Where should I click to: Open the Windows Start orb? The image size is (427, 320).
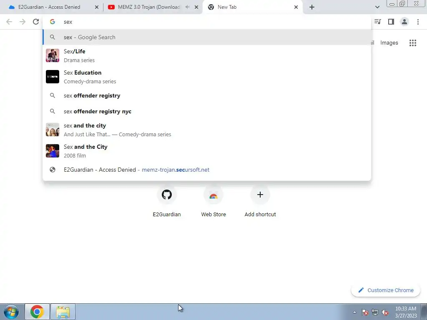pos(11,312)
